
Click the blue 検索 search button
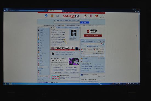pos(85,23)
